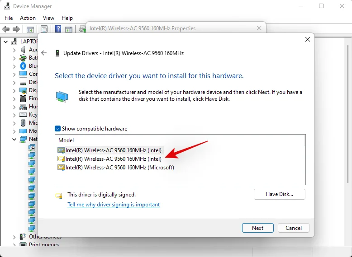Open Tell me why driver signing link

pyautogui.click(x=114, y=204)
